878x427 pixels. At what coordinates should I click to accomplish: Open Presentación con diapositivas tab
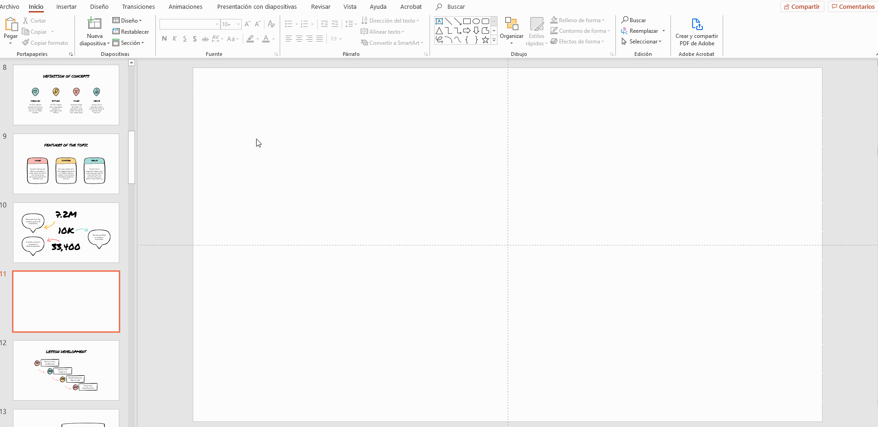coord(257,7)
